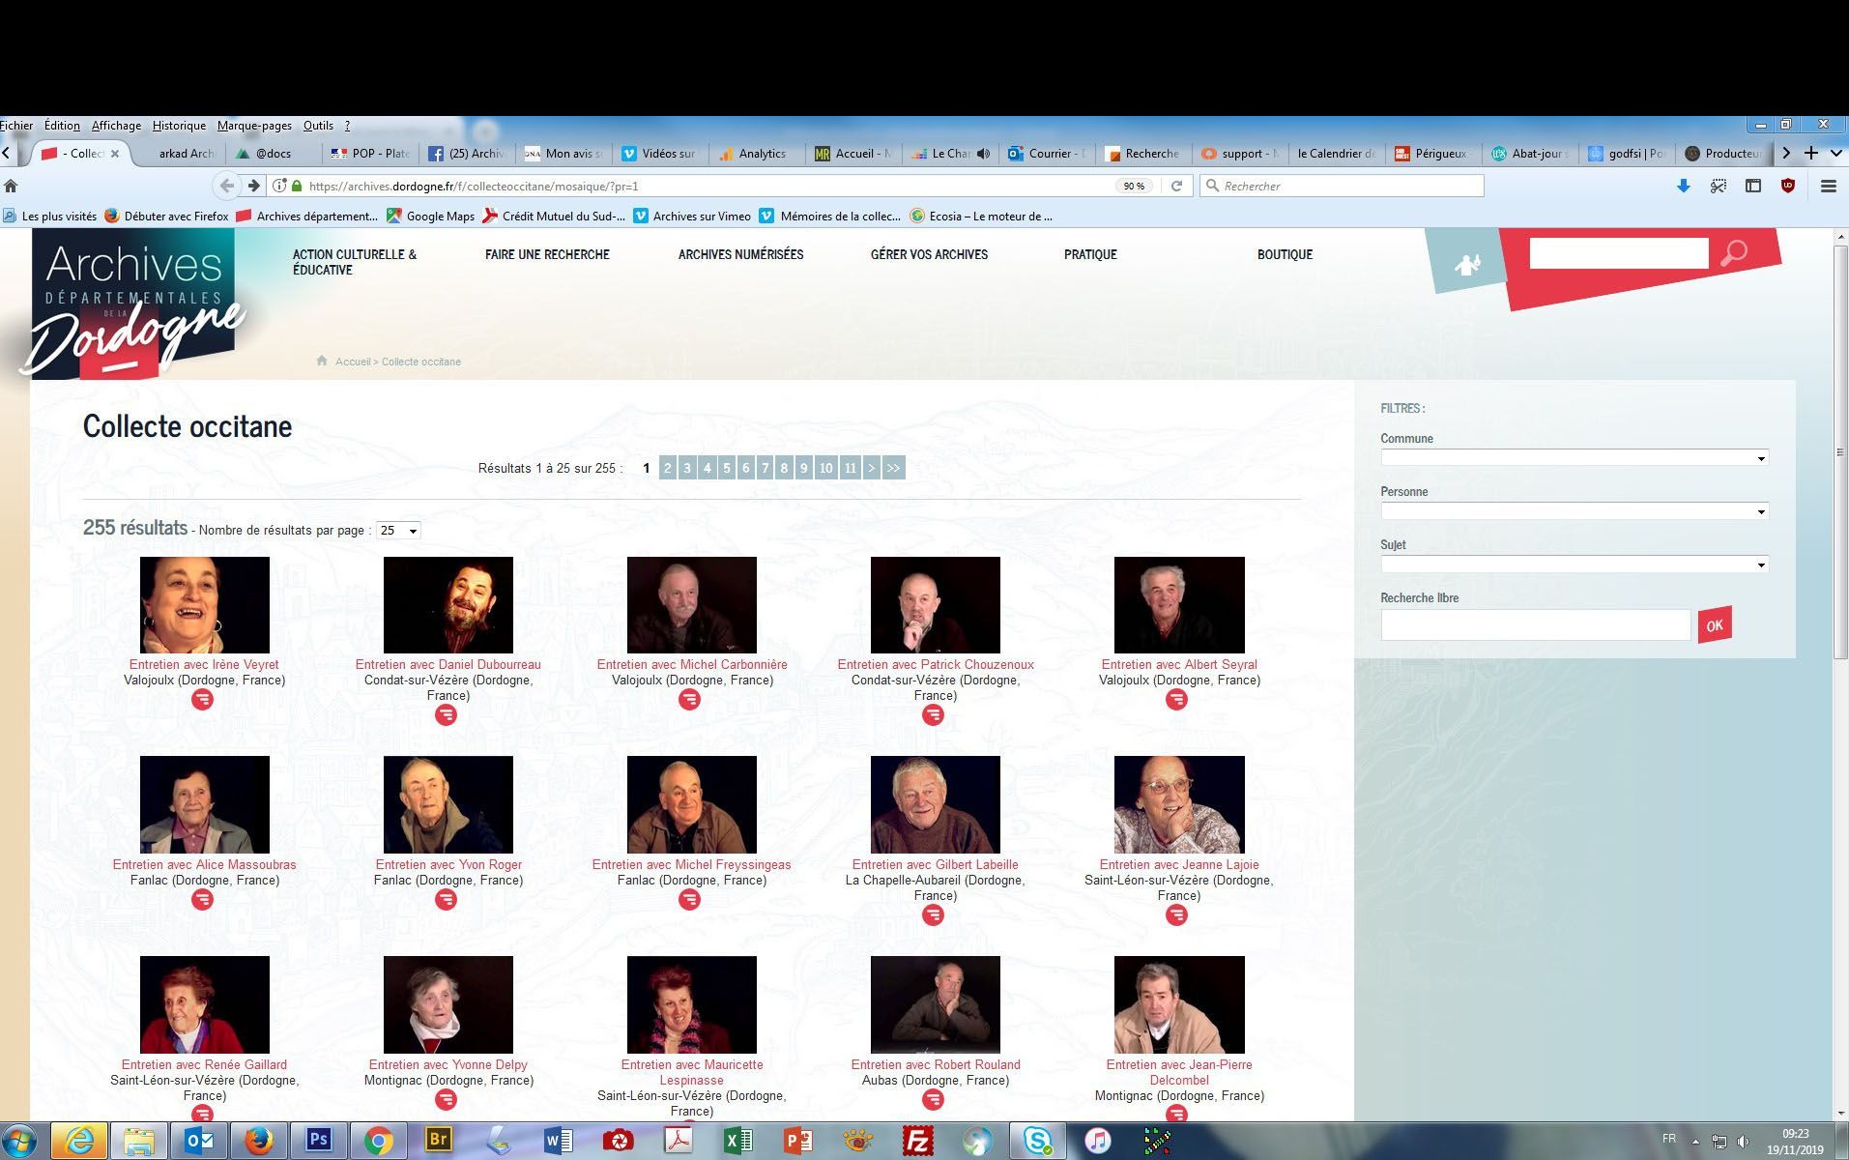Click the OK button for free search

tap(1714, 625)
